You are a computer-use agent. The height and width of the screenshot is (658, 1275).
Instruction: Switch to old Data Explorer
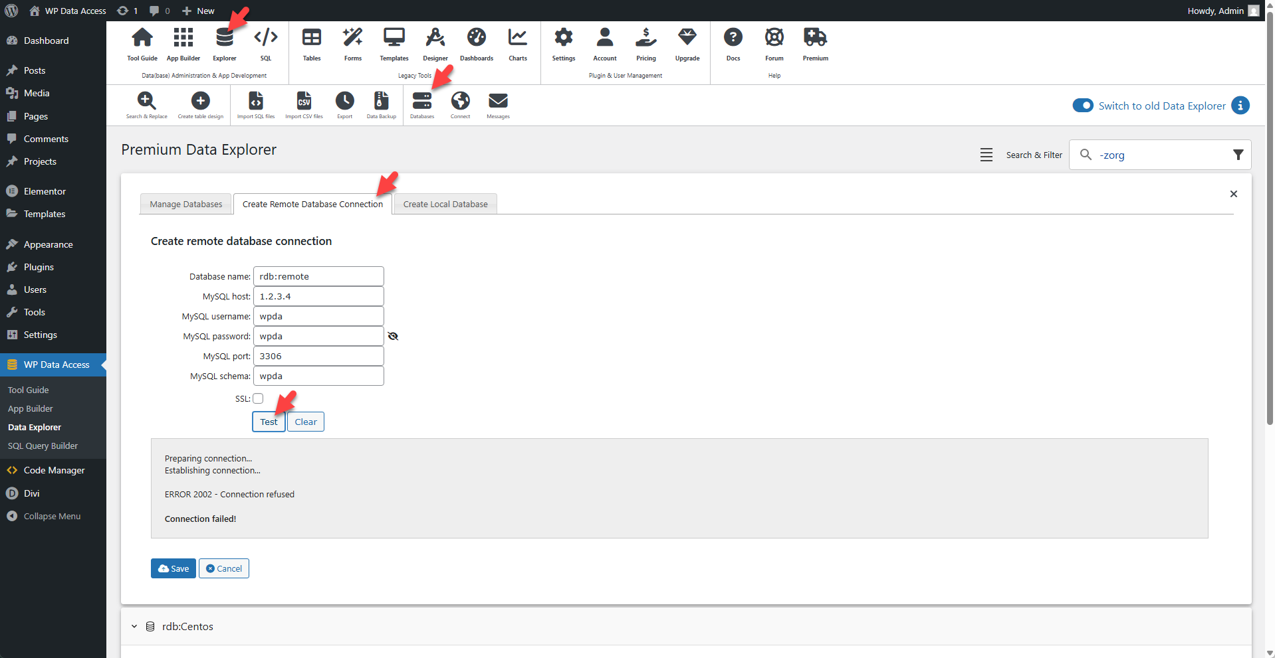tap(1083, 106)
